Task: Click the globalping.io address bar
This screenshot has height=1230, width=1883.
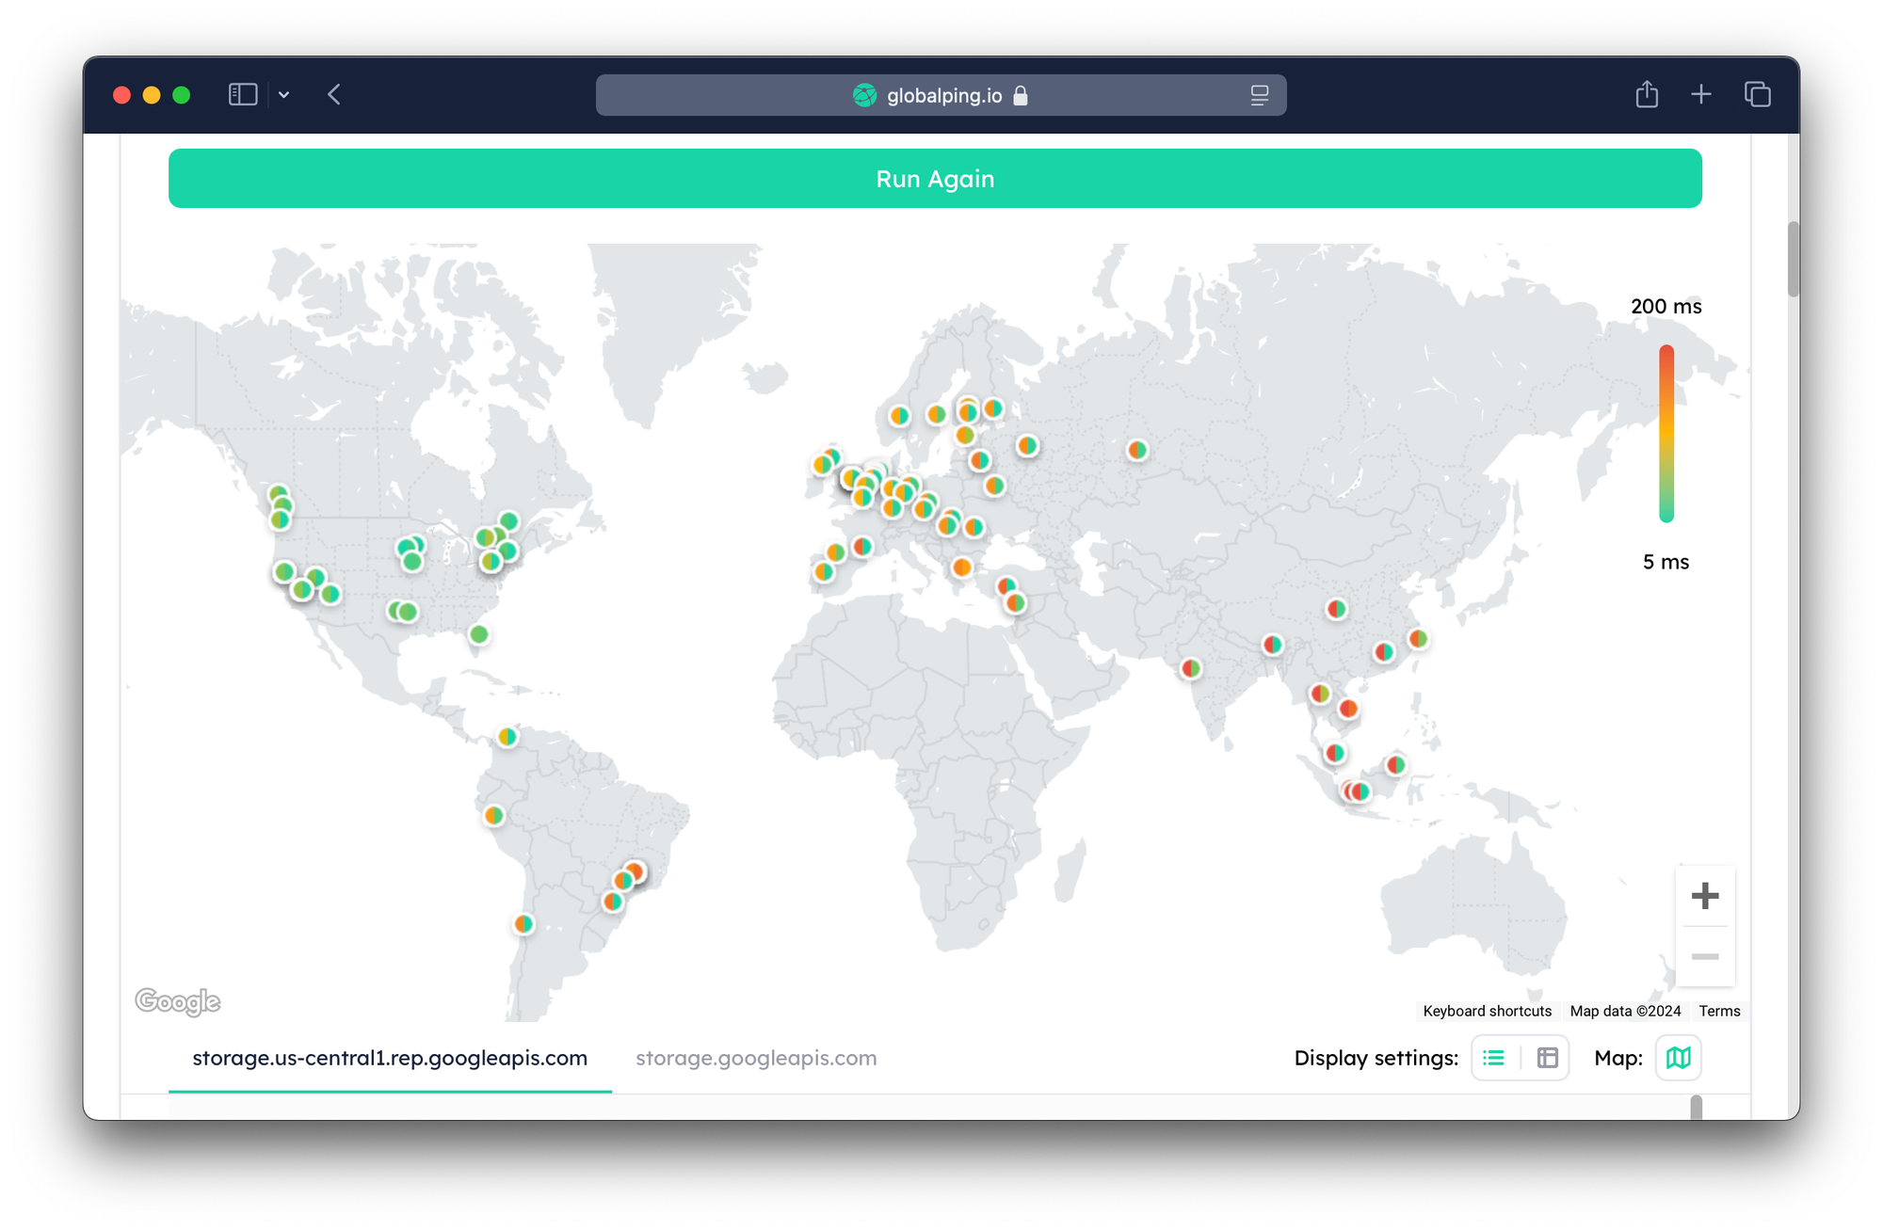Action: (x=941, y=95)
